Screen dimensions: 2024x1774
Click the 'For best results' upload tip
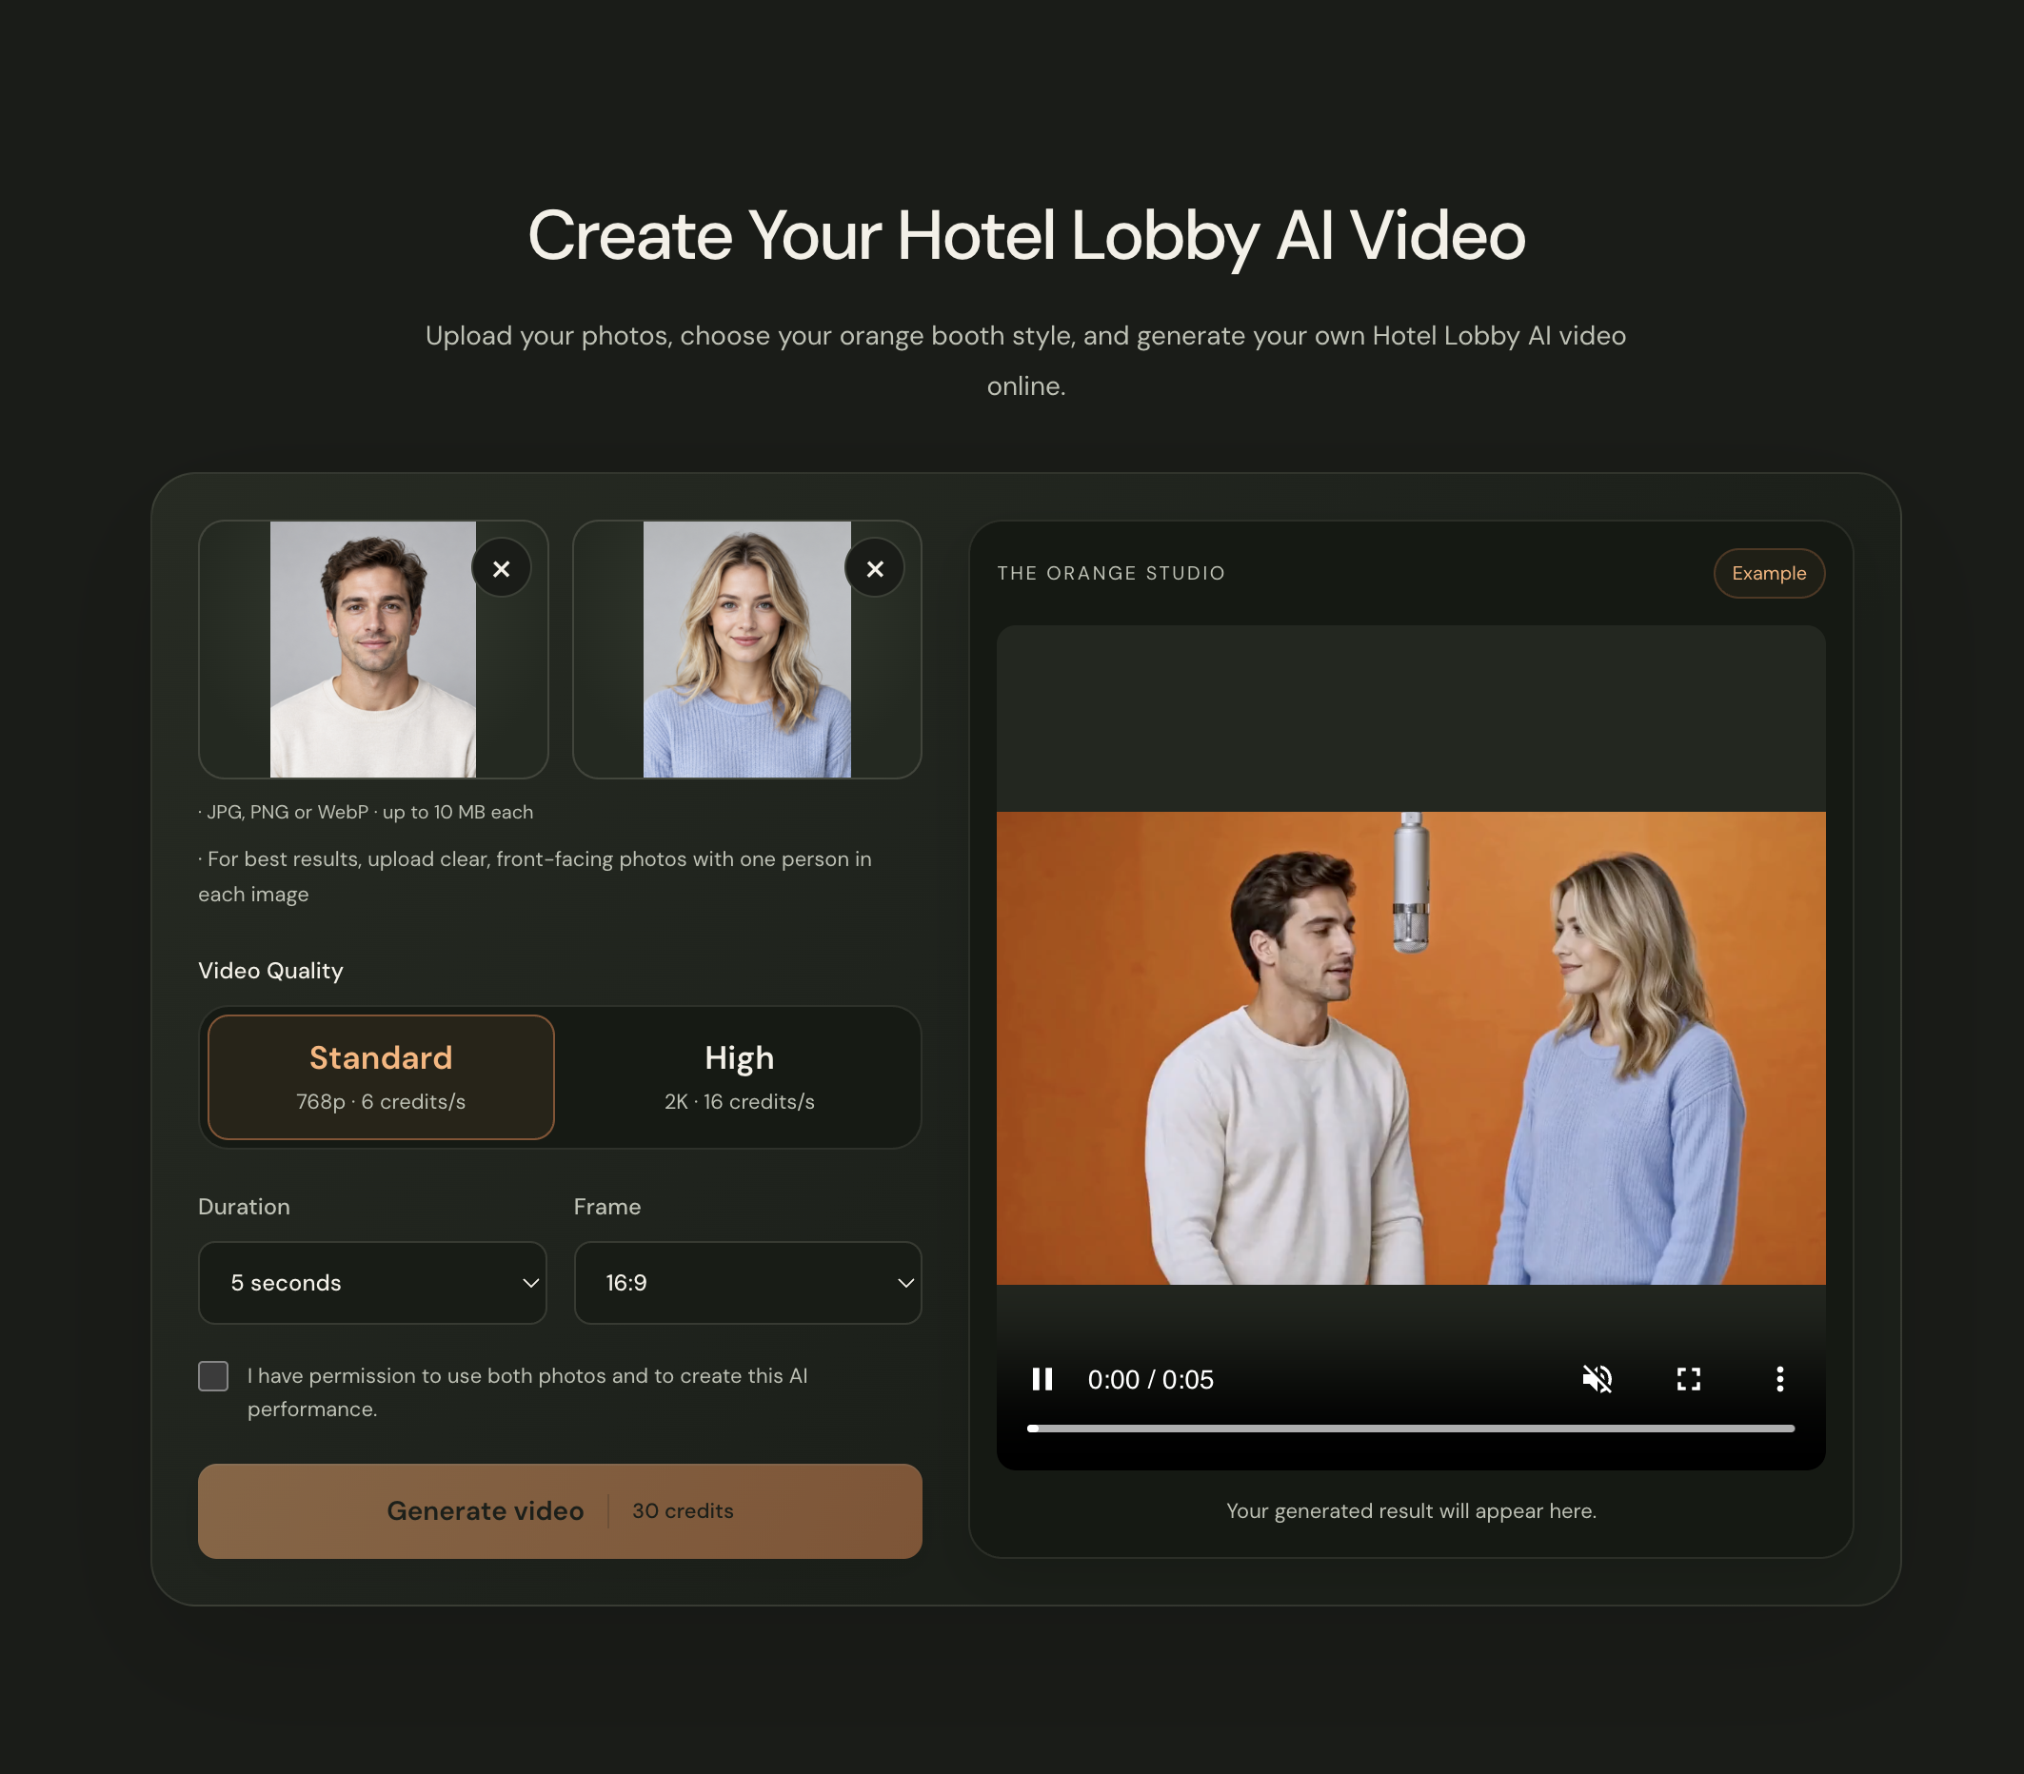click(535, 877)
